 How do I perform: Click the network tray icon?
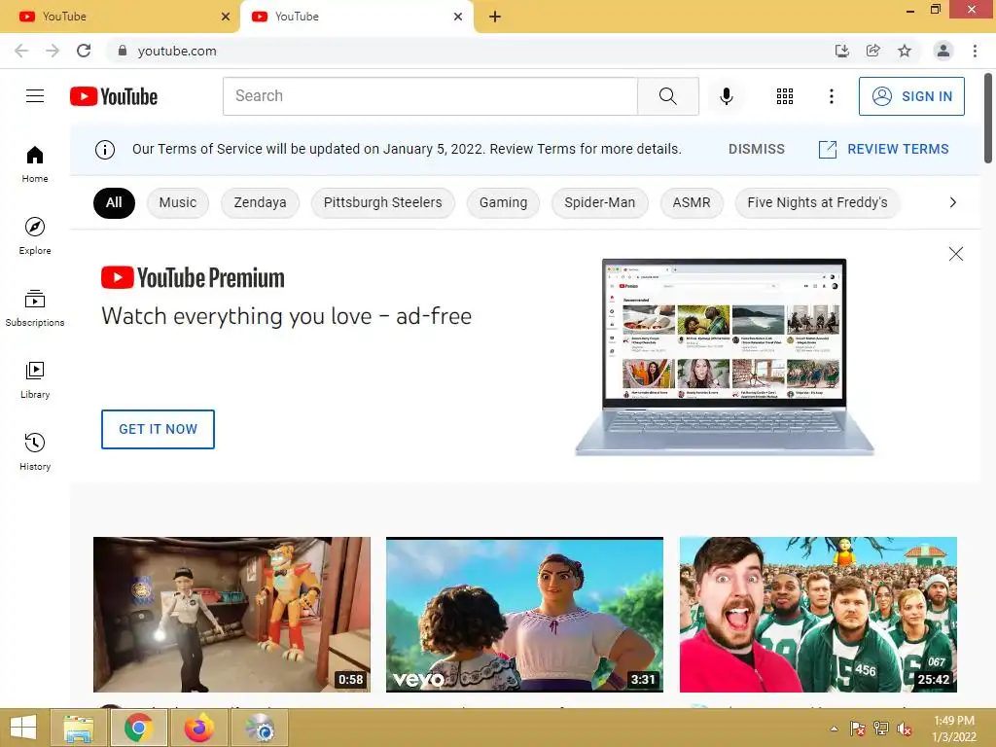[881, 729]
